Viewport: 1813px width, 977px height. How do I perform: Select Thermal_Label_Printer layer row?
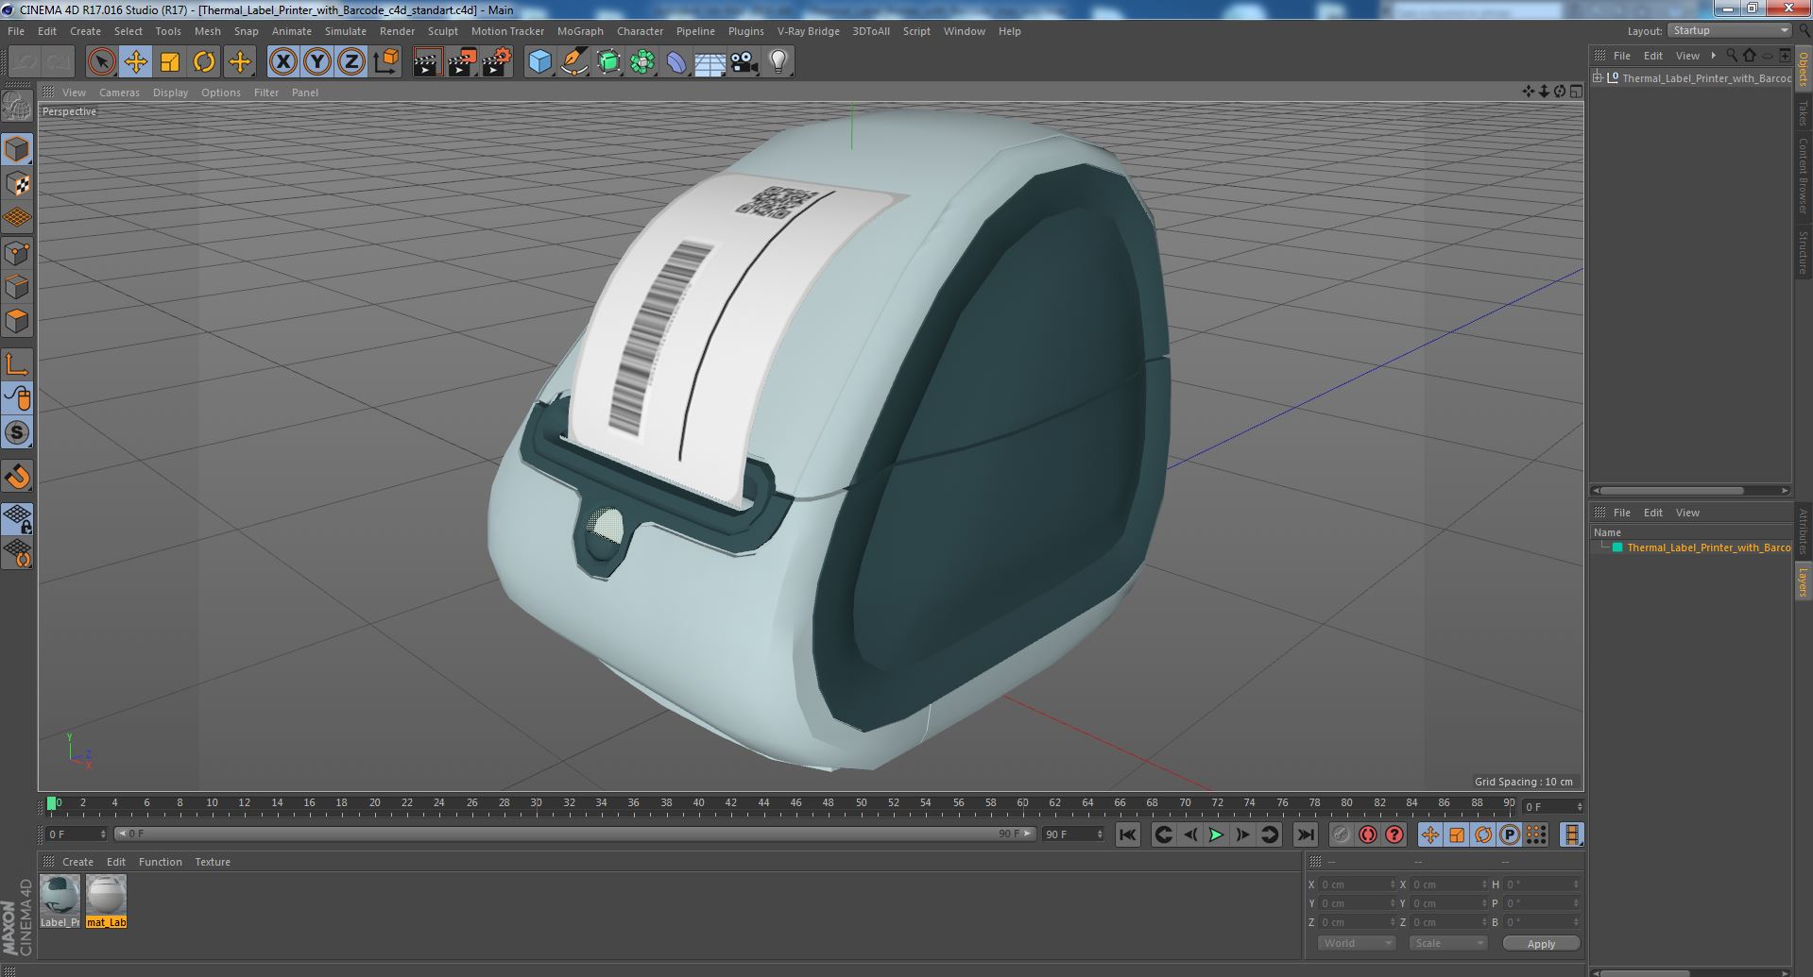1691,547
